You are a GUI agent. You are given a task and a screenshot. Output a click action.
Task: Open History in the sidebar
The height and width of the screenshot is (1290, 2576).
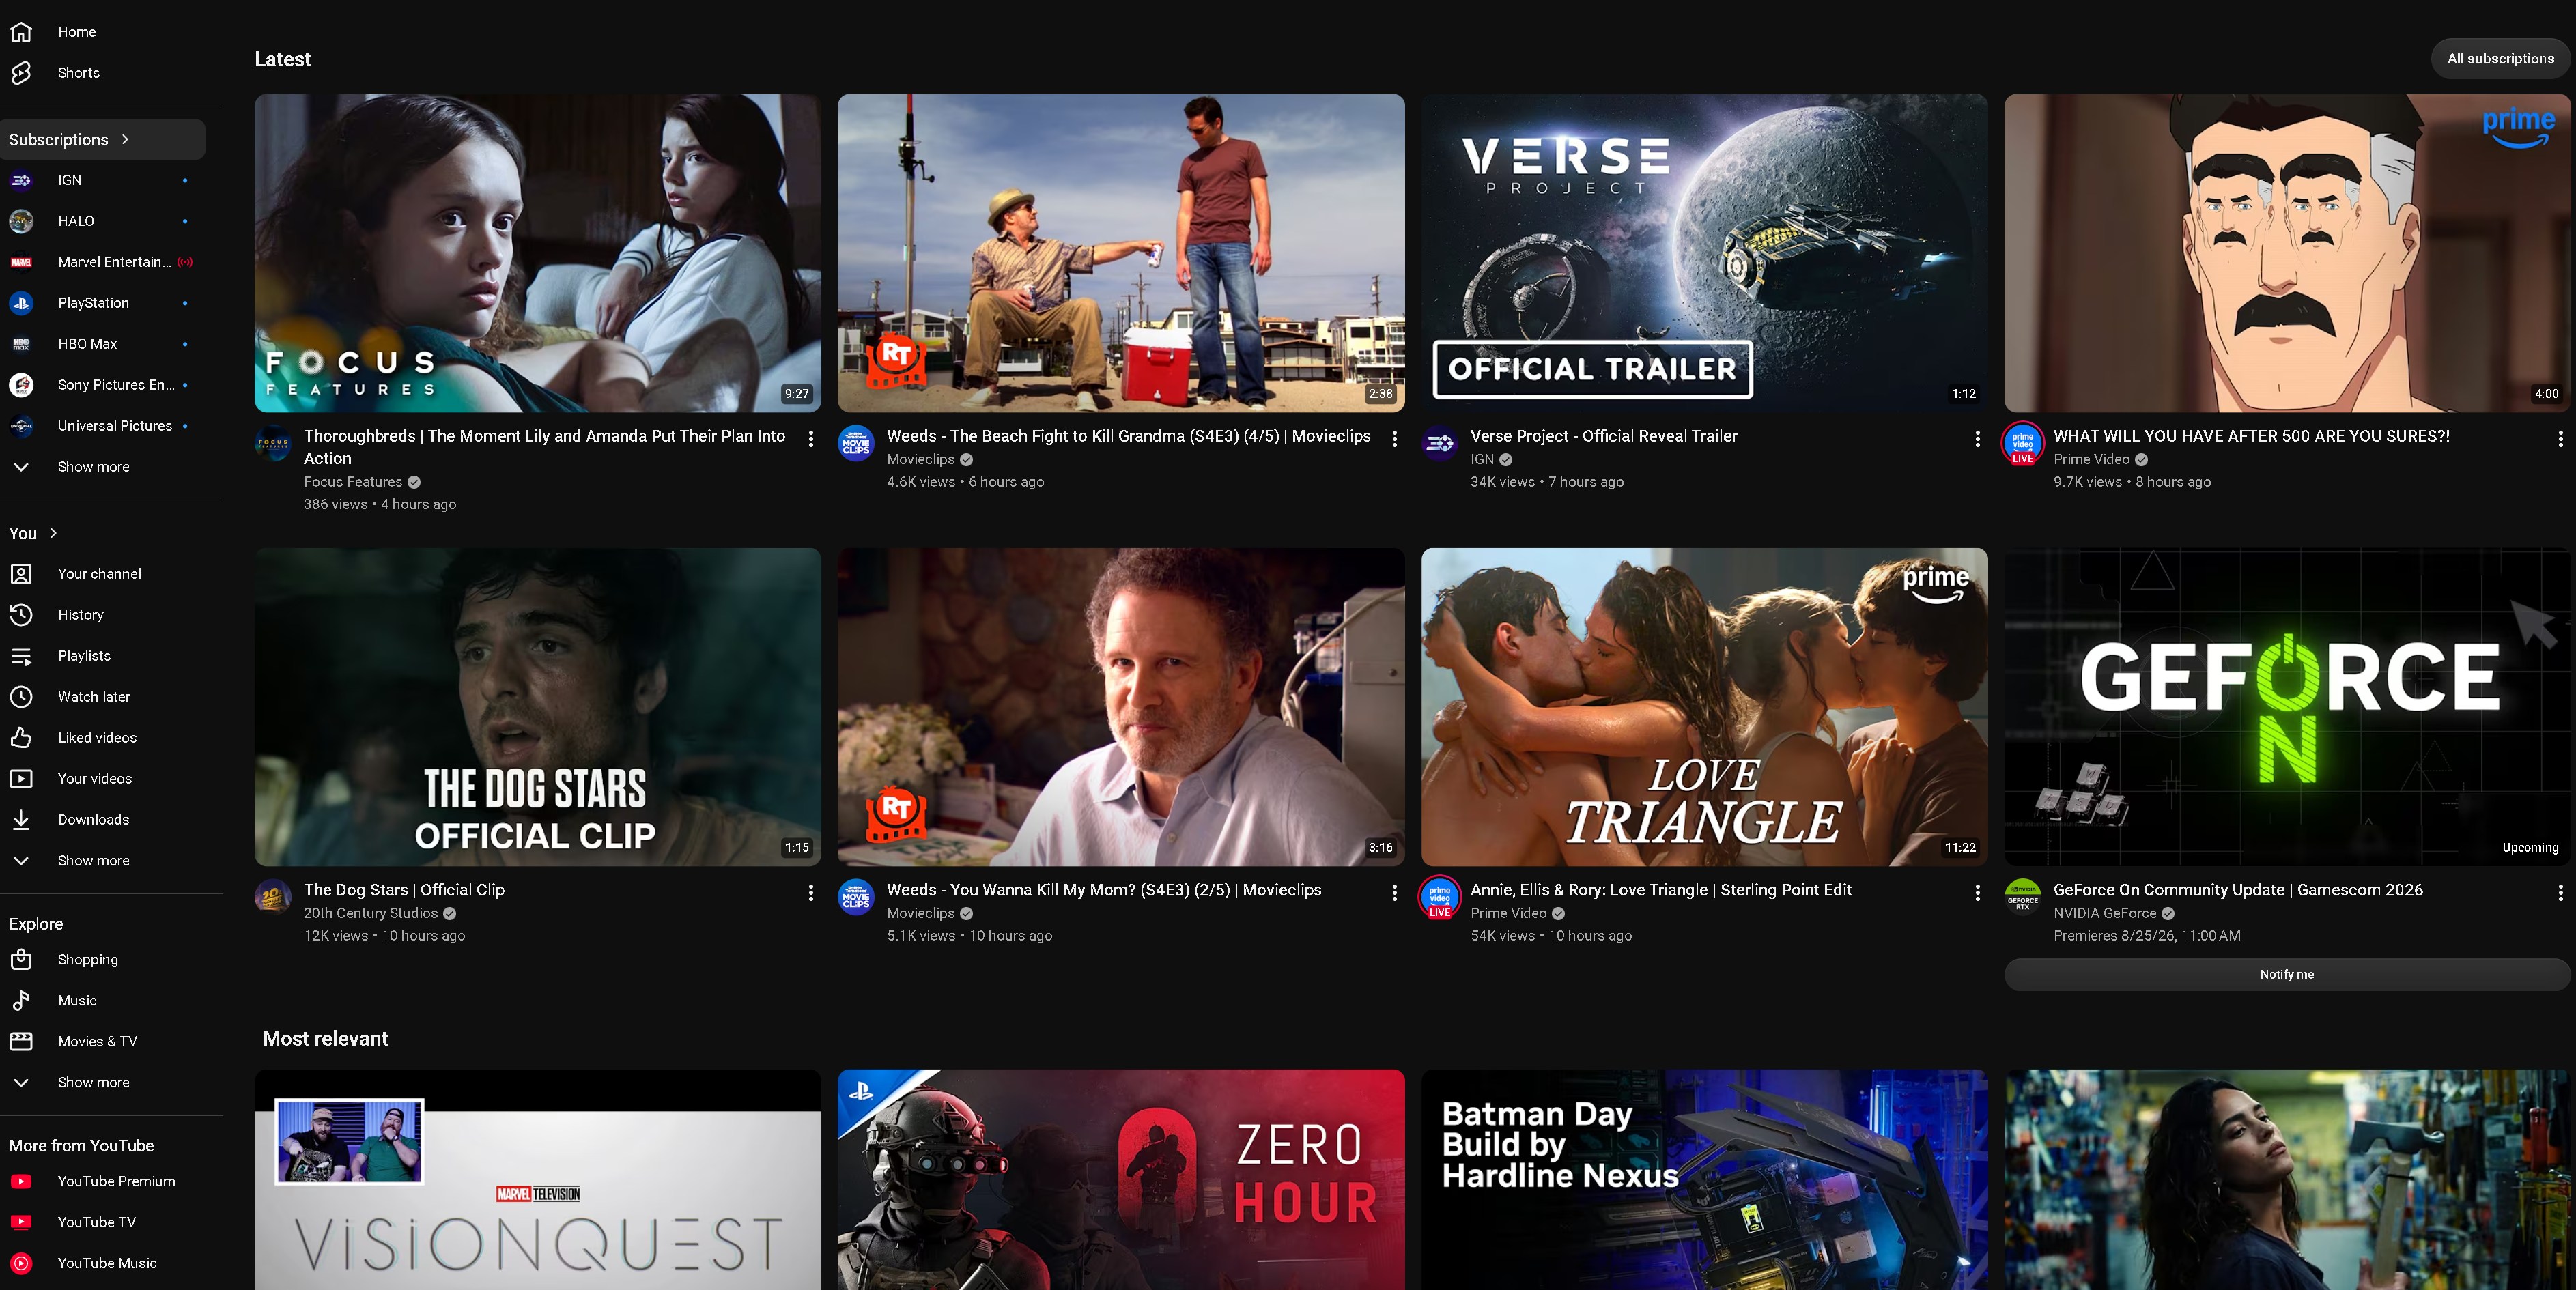coord(103,615)
